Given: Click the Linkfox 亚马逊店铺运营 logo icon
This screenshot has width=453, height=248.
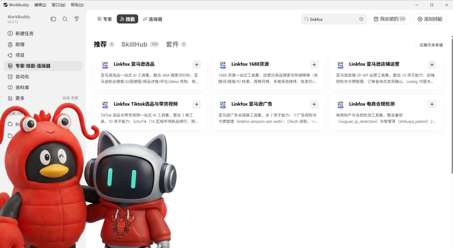Looking at the screenshot, I should pos(341,64).
